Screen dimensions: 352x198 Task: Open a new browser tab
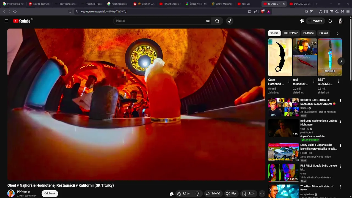coord(317,4)
